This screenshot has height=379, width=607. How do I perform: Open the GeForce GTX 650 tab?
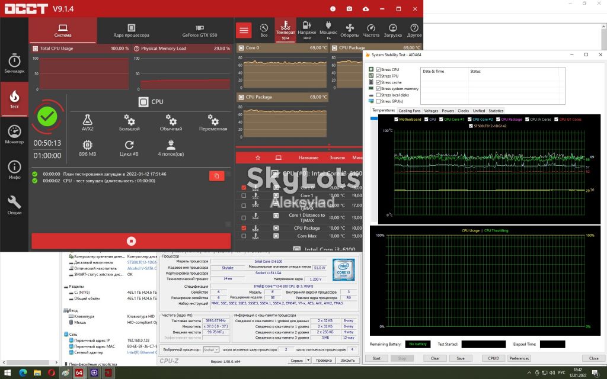click(x=199, y=30)
